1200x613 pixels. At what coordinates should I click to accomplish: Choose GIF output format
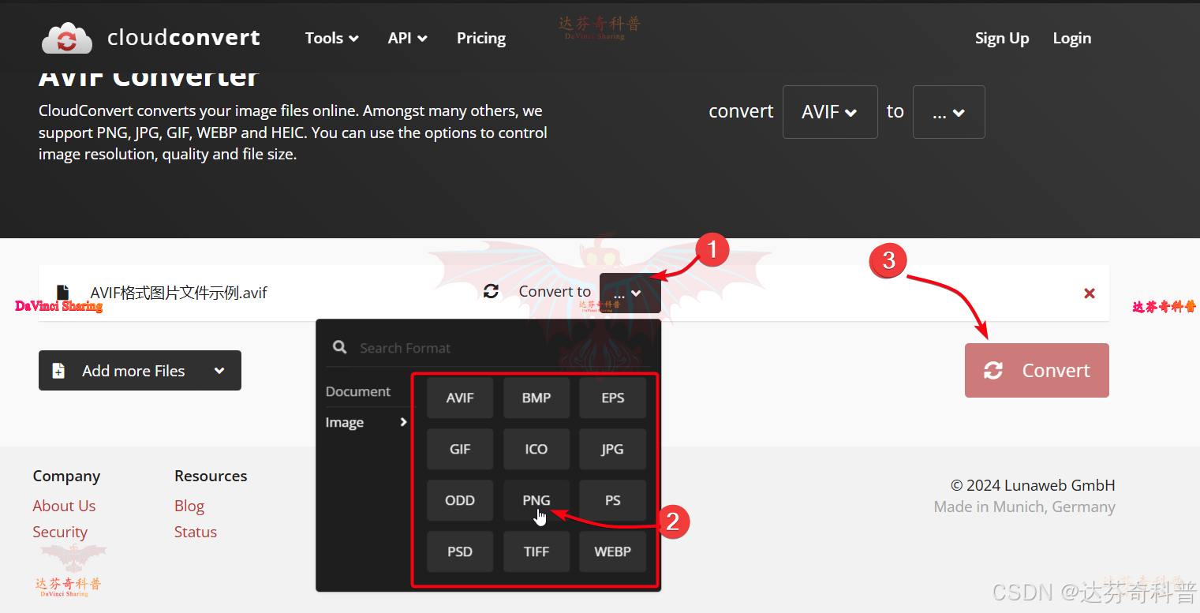coord(460,449)
